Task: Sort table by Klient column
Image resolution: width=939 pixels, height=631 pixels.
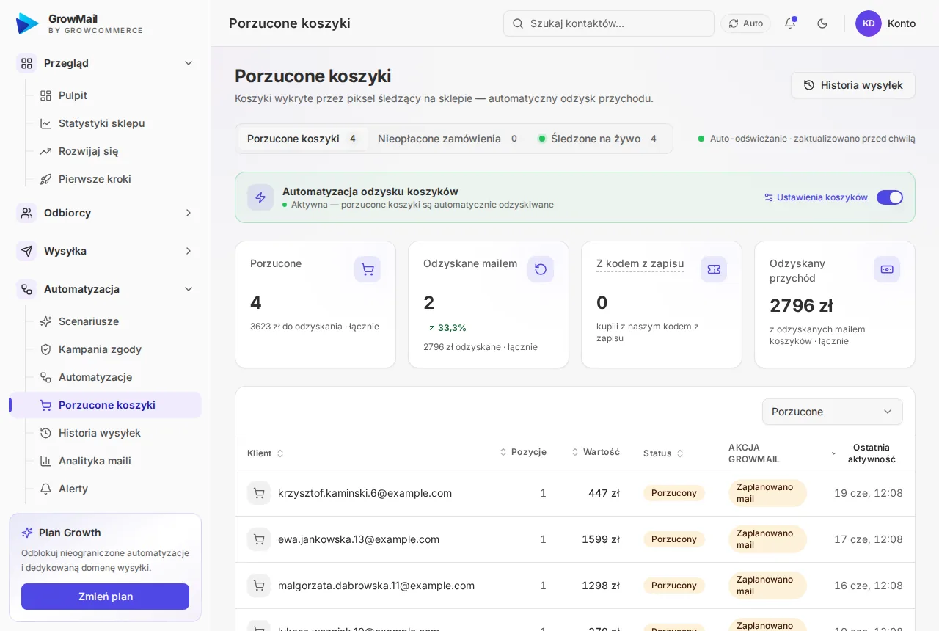Action: pyautogui.click(x=266, y=453)
